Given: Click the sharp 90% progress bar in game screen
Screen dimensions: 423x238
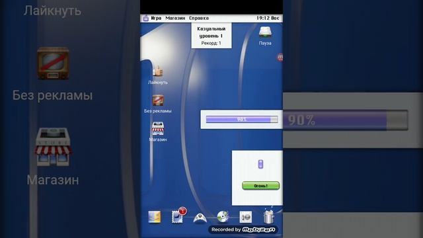Looking at the screenshot, I should coord(242,119).
